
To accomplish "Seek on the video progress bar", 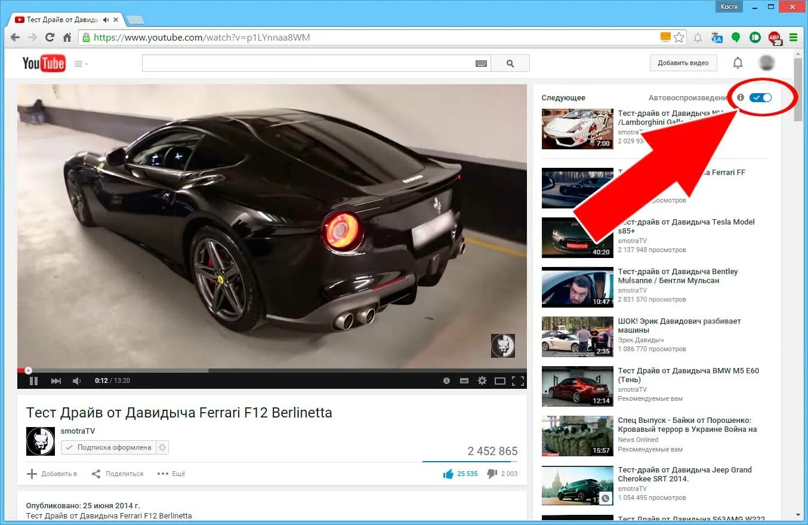I will coord(272,370).
